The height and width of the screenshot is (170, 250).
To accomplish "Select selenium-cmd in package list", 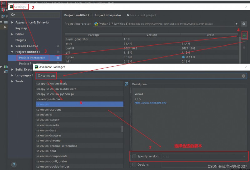I will coord(80,151).
